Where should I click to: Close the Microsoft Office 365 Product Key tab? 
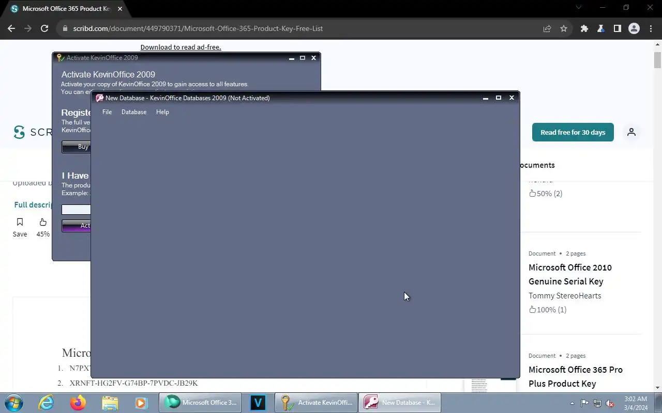[x=119, y=9]
